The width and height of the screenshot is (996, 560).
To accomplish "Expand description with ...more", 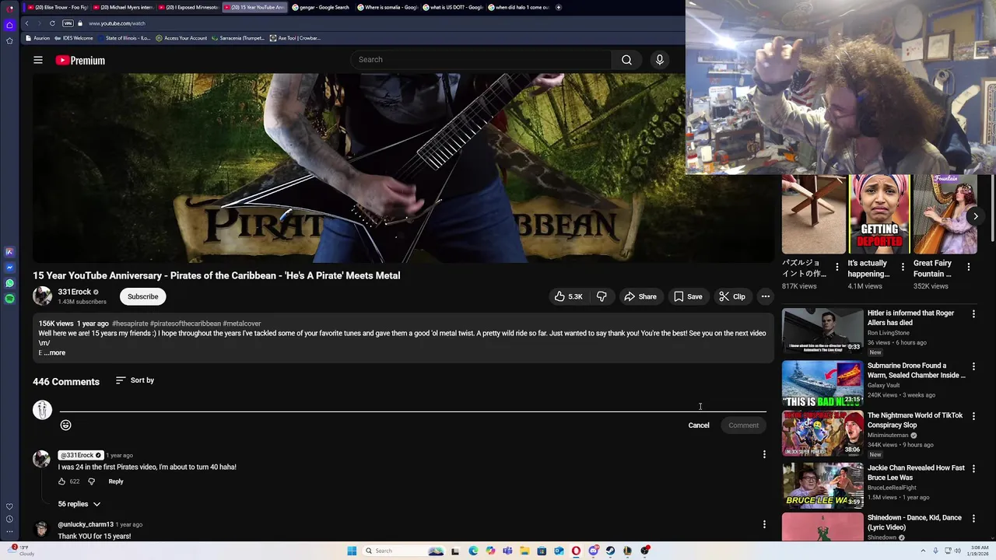I will point(54,353).
